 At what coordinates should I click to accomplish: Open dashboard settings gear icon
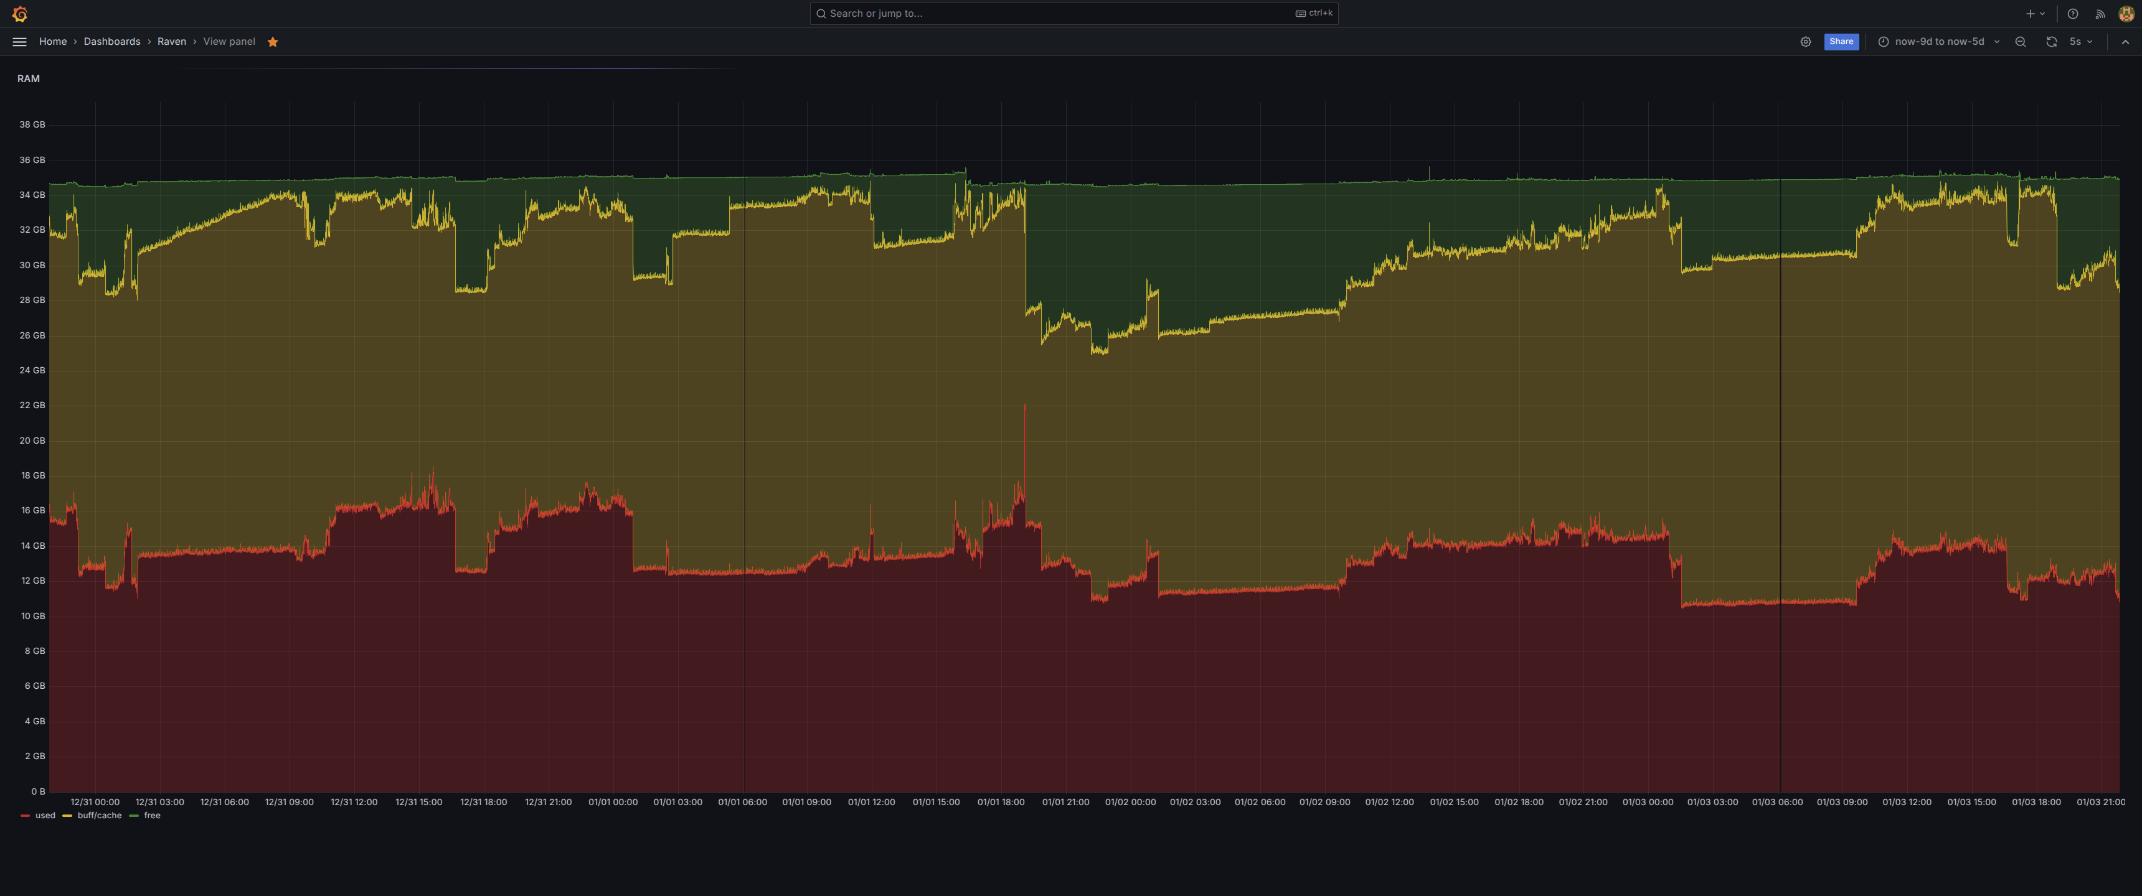coord(1805,42)
